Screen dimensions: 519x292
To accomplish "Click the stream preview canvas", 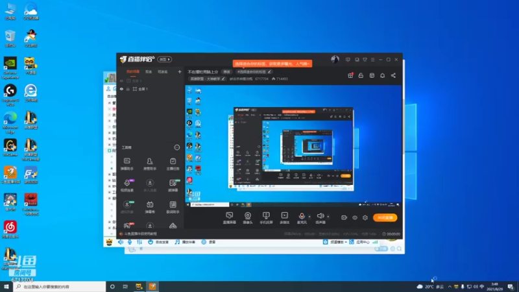I will coord(293,146).
